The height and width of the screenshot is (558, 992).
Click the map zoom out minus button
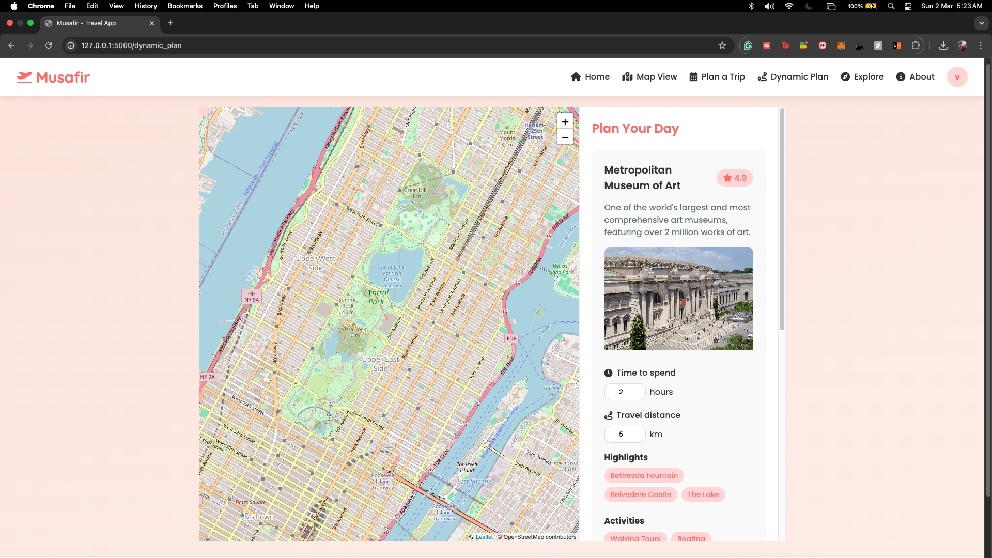point(565,137)
